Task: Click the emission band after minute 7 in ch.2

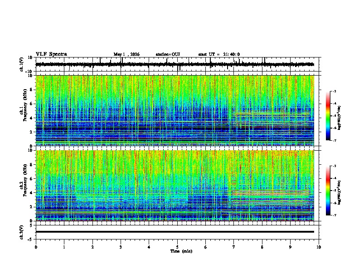Action: 271,194
